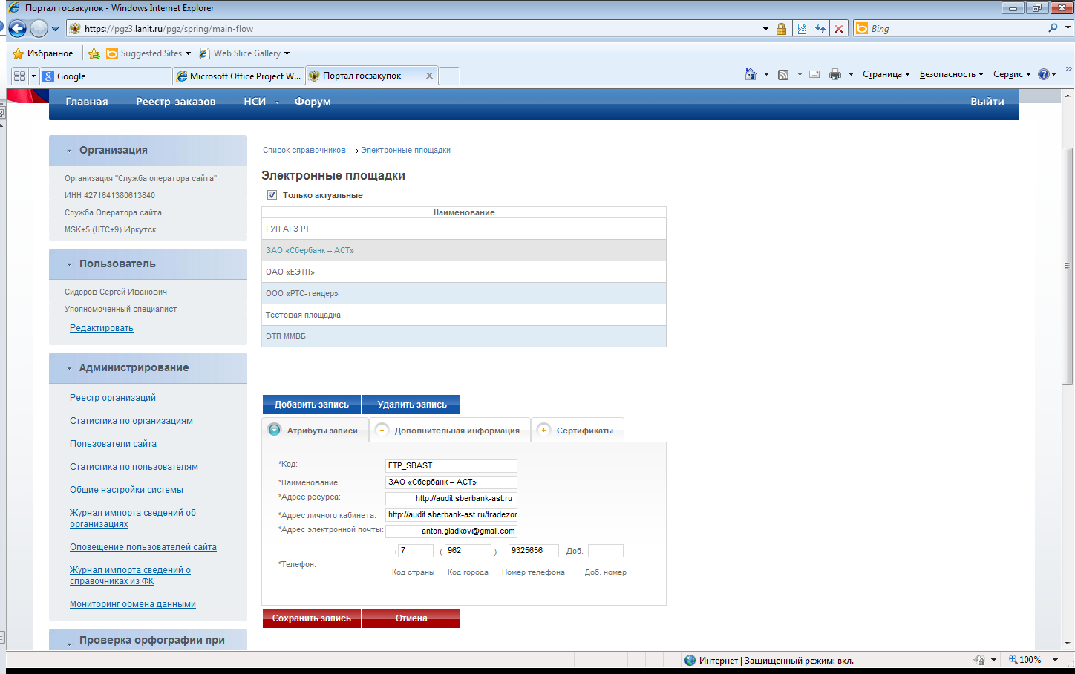The width and height of the screenshot is (1075, 674).
Task: Click the Home toolbar icon
Action: click(x=751, y=74)
